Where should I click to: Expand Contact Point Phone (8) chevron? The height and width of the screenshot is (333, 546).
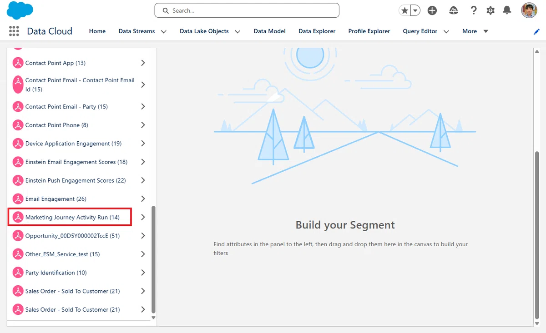pyautogui.click(x=143, y=125)
